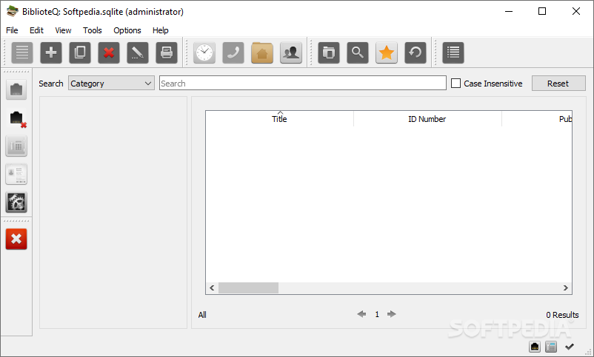Click the magnifying glass search icon
This screenshot has height=357, width=594.
point(358,52)
